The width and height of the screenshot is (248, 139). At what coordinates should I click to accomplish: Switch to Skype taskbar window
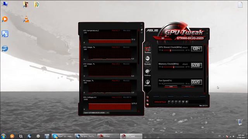[x=63, y=136]
